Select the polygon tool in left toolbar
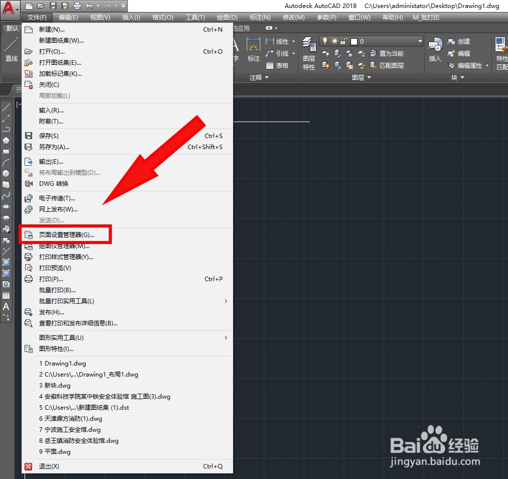The width and height of the screenshot is (508, 479). 6,141
